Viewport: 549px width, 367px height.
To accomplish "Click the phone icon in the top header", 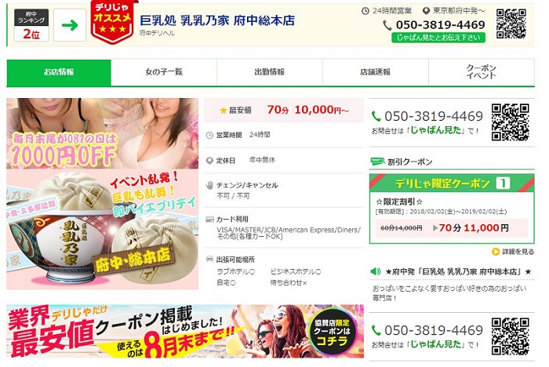I will tap(387, 25).
